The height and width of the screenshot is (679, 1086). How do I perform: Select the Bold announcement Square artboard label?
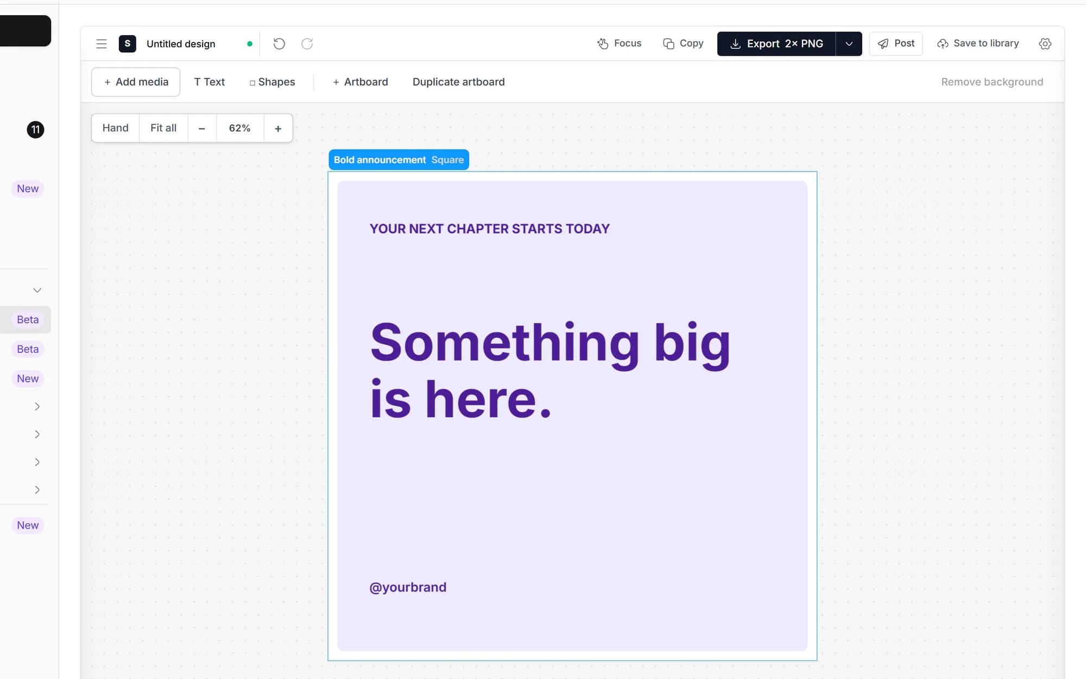399,160
